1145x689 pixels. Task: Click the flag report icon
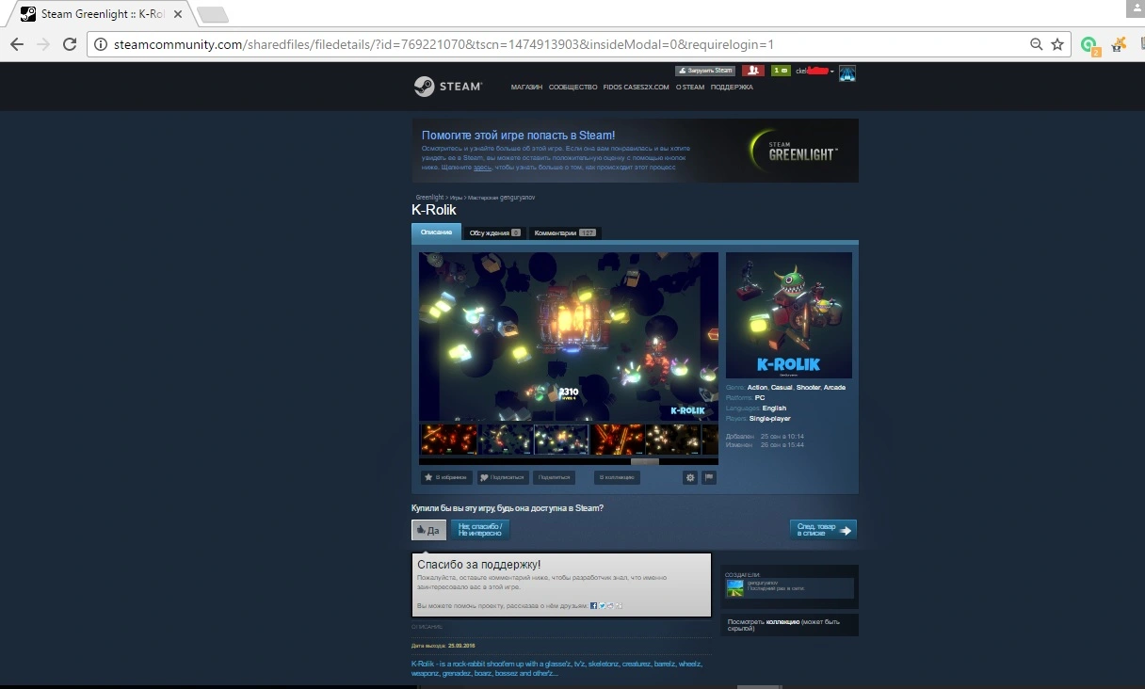(x=709, y=478)
